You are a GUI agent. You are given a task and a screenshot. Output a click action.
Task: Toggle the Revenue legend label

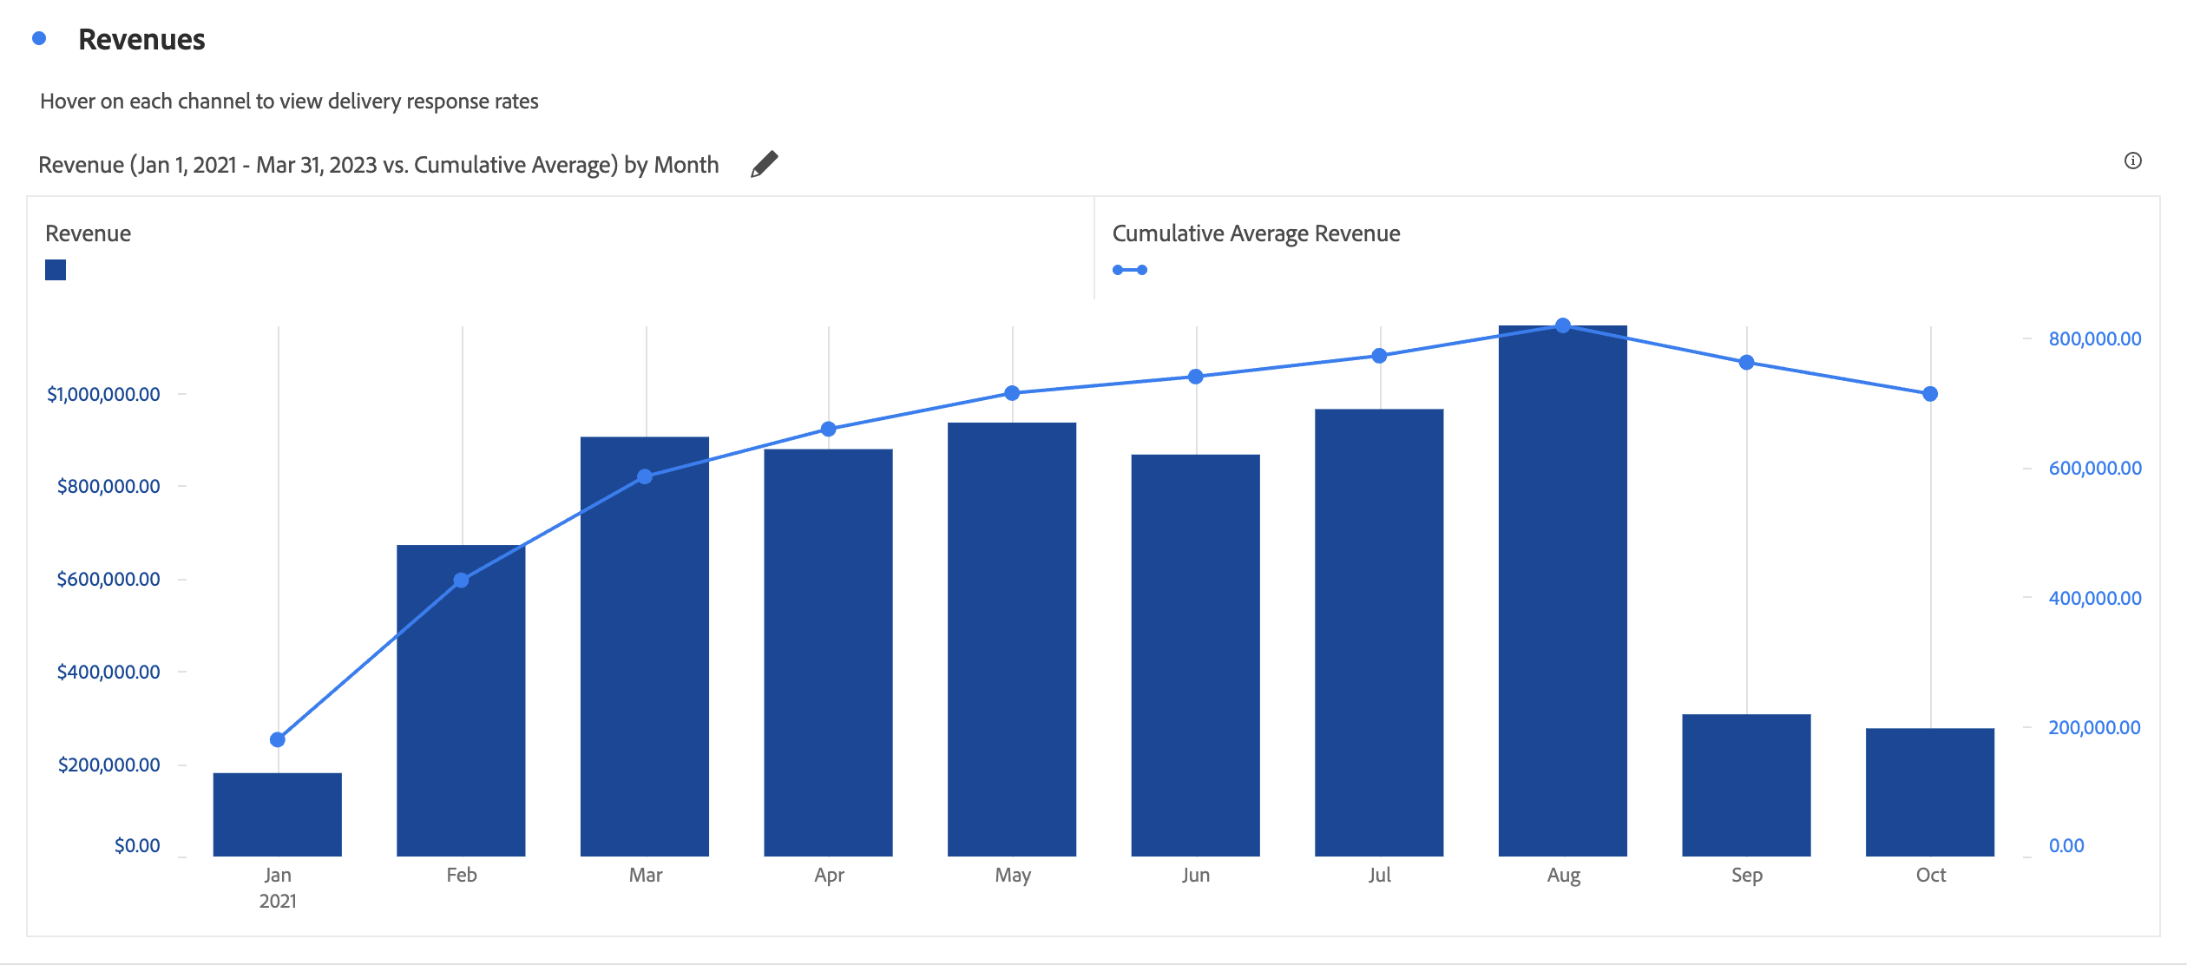point(88,233)
